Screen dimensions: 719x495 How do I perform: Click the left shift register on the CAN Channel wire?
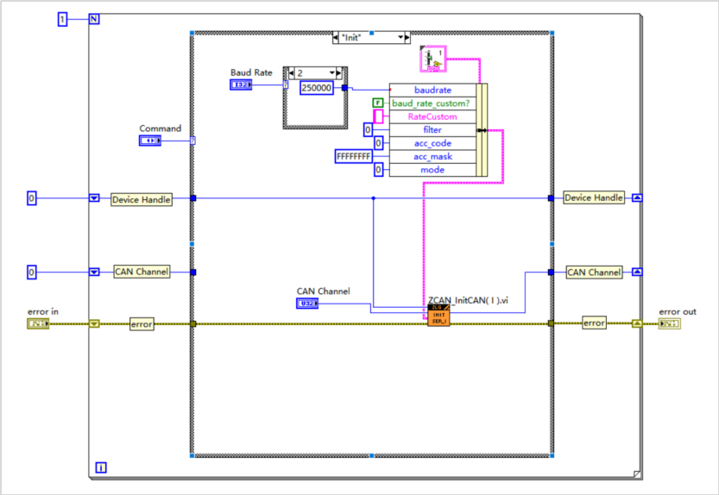tap(94, 273)
